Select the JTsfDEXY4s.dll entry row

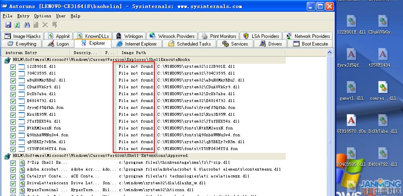(144, 121)
